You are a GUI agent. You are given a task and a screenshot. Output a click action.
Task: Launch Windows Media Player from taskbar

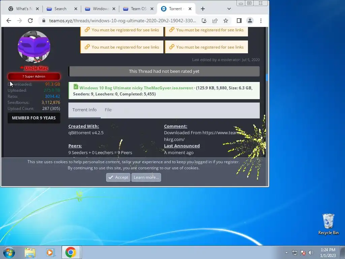[51, 253]
